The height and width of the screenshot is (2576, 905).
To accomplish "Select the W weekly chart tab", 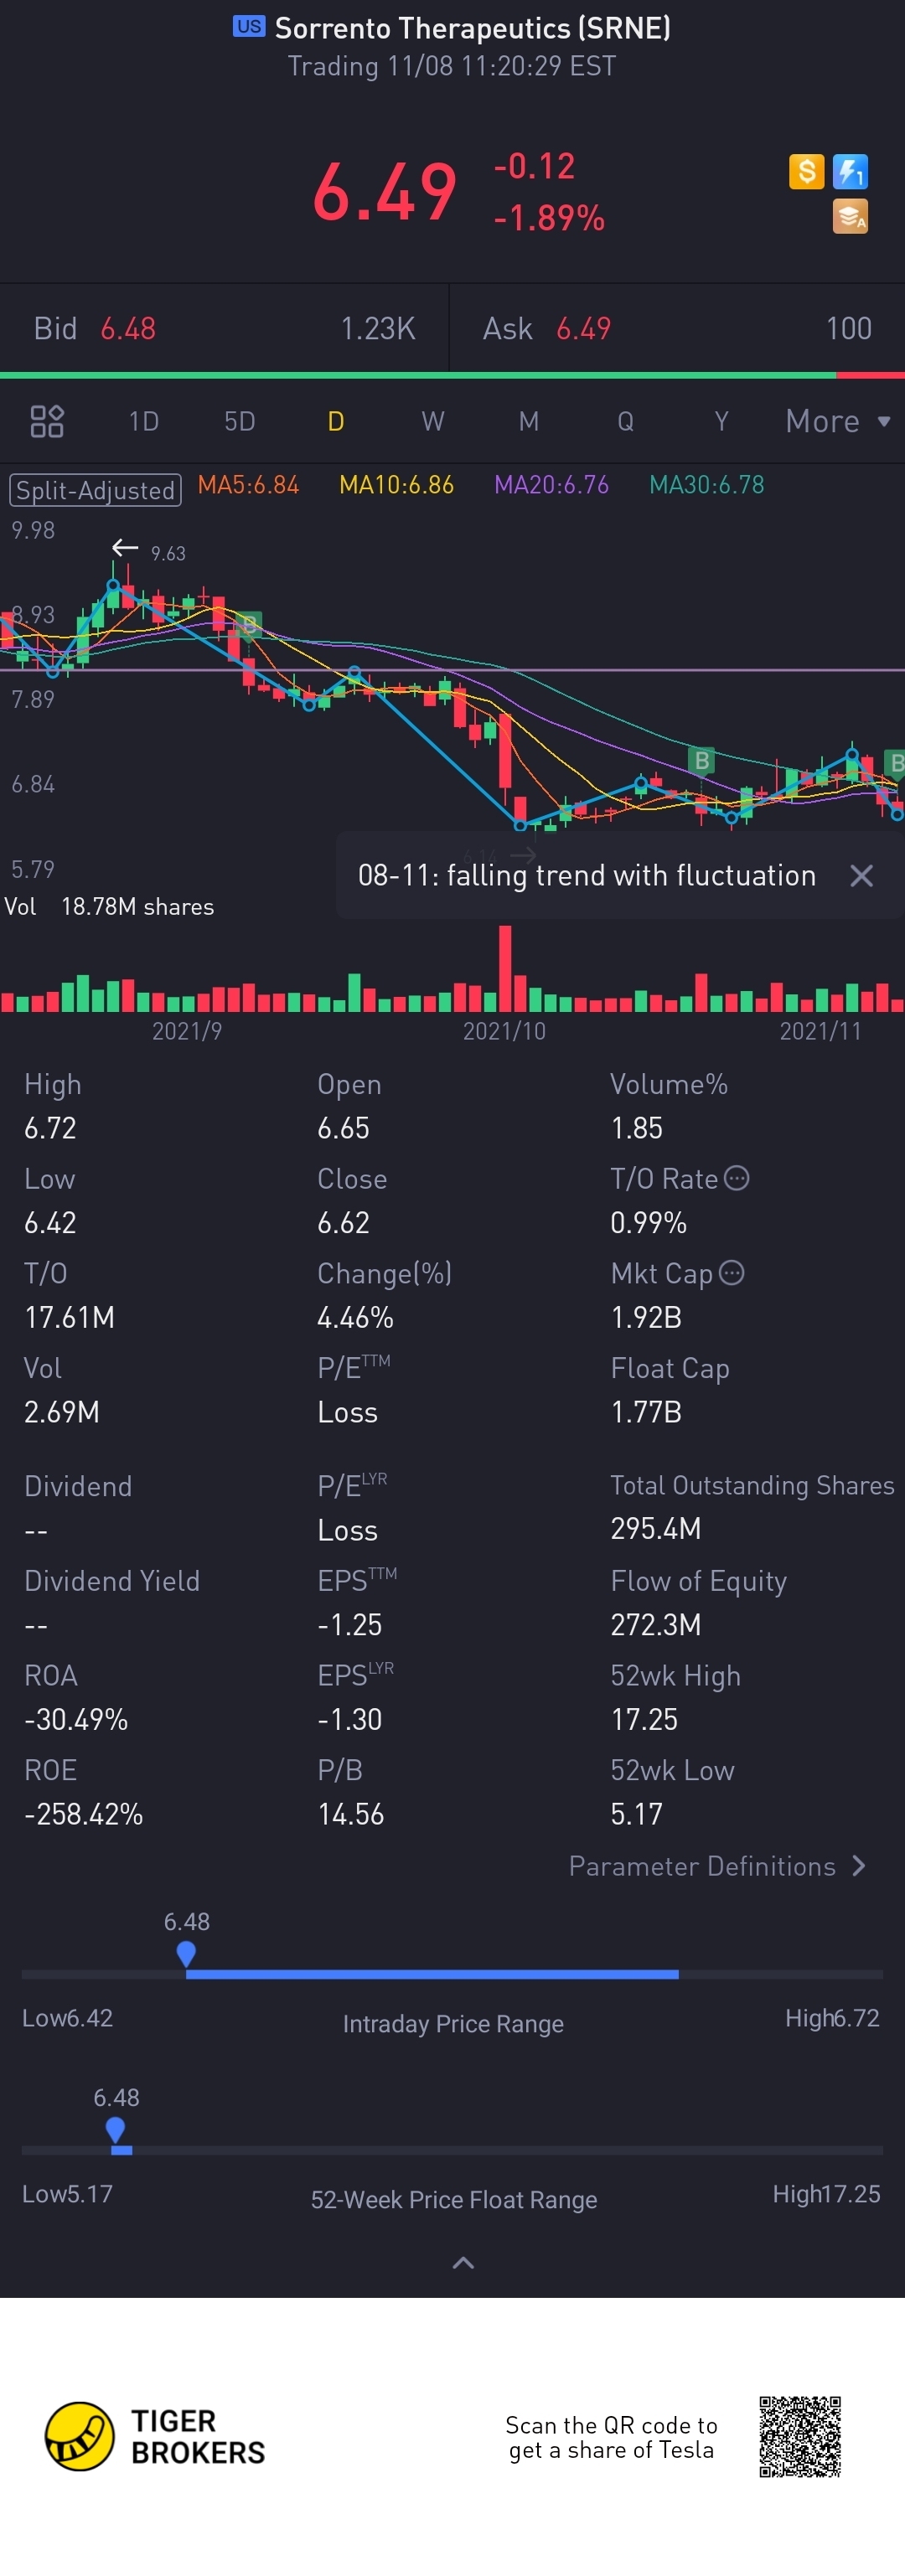I will tap(432, 421).
